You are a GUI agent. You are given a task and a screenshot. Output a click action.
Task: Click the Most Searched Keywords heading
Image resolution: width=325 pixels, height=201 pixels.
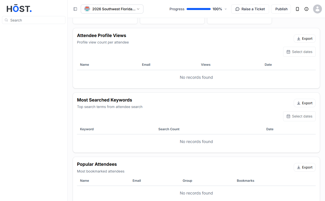coord(105,100)
